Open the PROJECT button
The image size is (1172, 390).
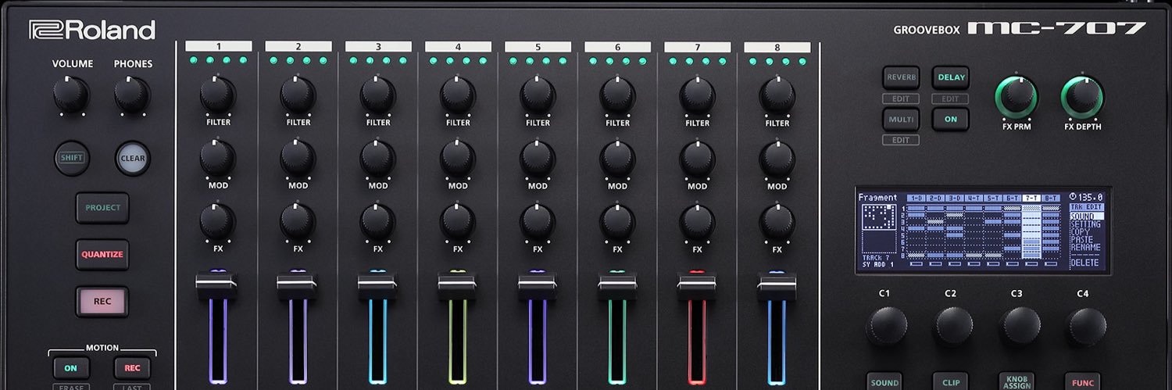pyautogui.click(x=102, y=208)
